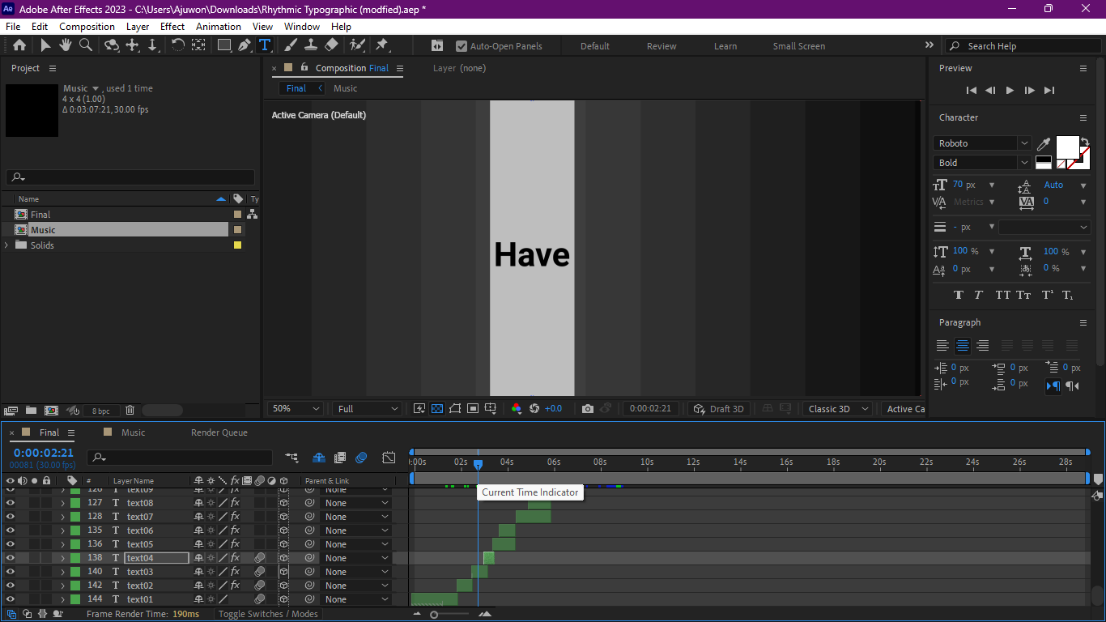Create a new composition from Project panel
The height and width of the screenshot is (622, 1106).
tap(51, 411)
